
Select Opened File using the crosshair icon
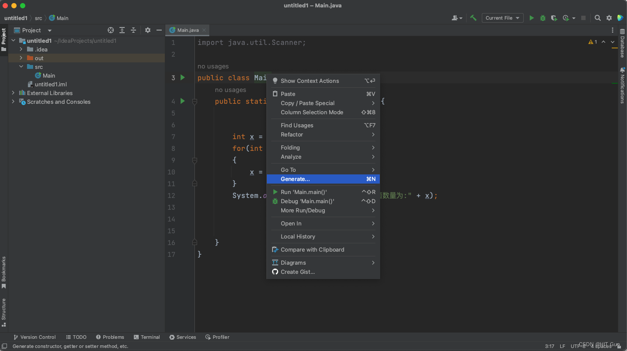[110, 30]
